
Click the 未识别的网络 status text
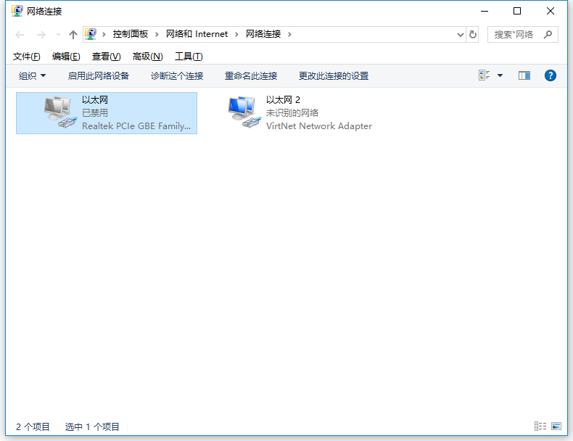[292, 113]
